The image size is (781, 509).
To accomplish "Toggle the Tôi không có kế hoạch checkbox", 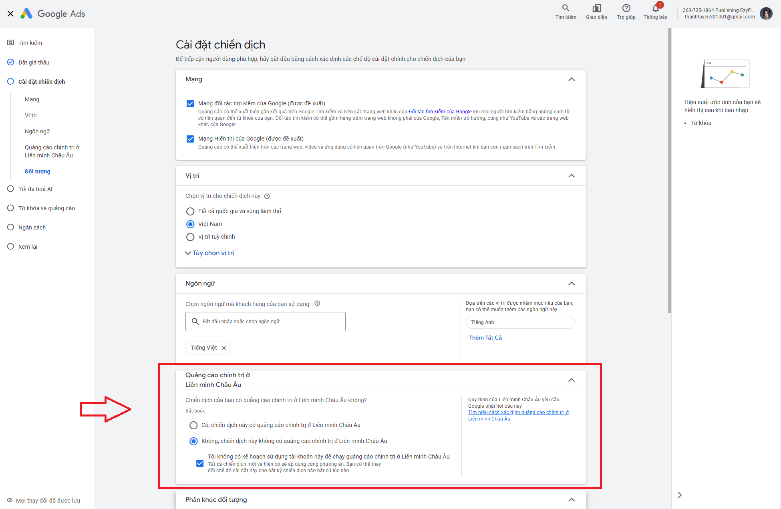I will coord(200,463).
